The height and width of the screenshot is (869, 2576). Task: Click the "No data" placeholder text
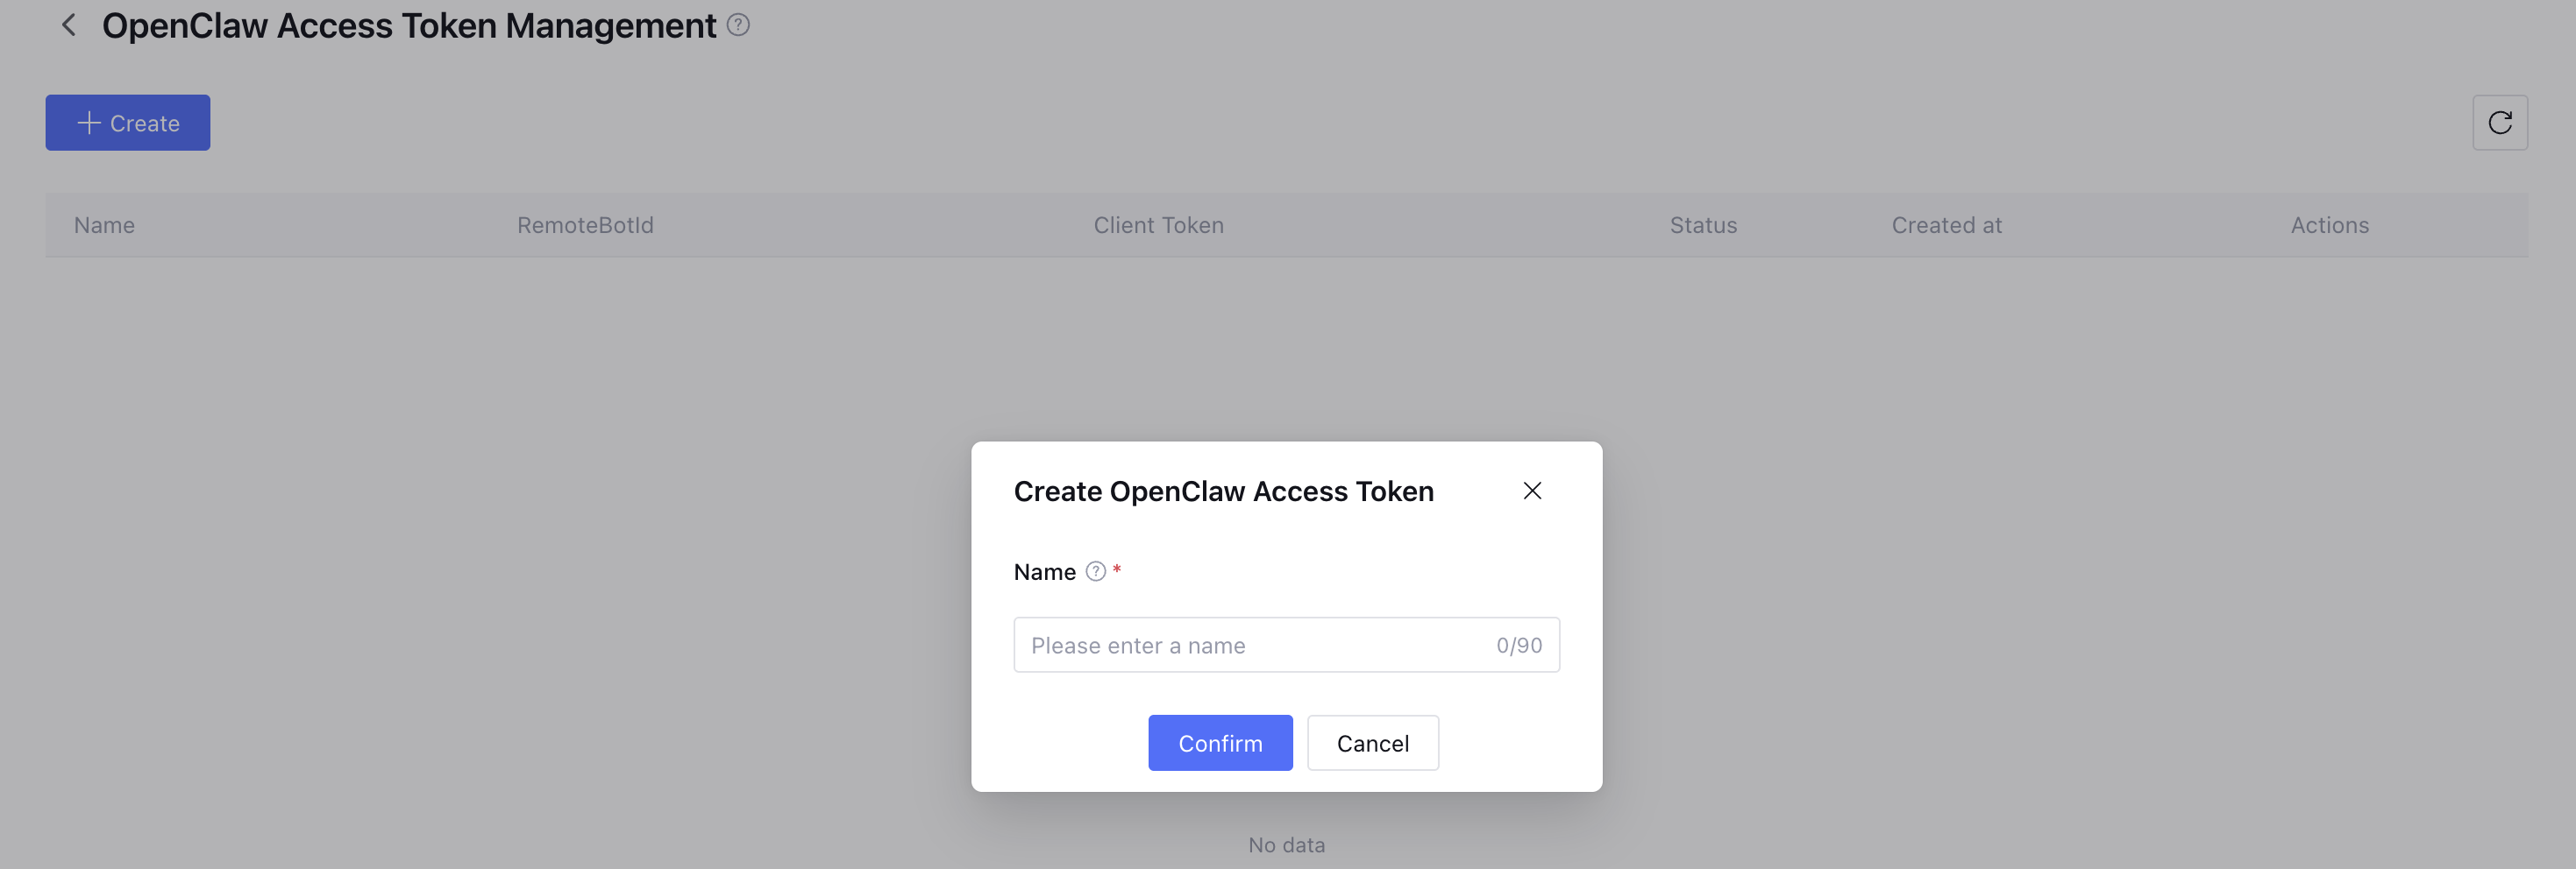pyautogui.click(x=1286, y=845)
